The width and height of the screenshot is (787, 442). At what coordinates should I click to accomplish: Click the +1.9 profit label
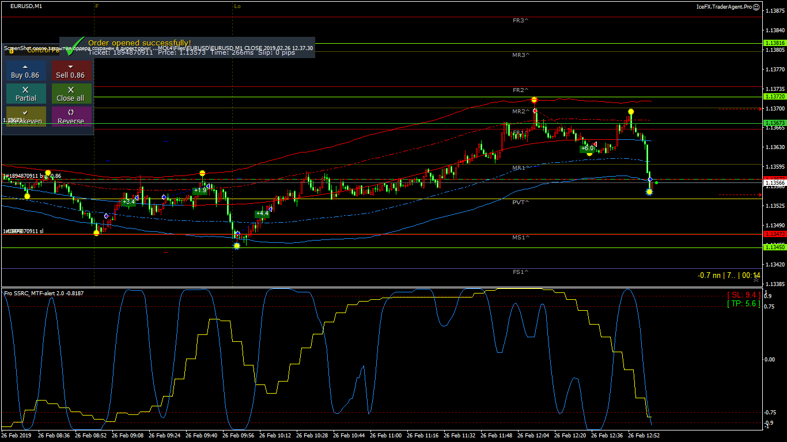point(200,190)
